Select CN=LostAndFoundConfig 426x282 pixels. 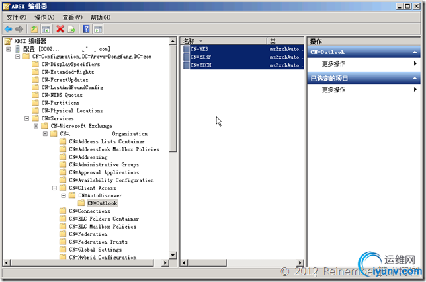[x=73, y=87]
